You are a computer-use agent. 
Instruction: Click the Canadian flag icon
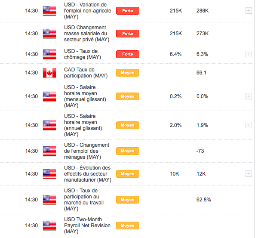(x=49, y=73)
